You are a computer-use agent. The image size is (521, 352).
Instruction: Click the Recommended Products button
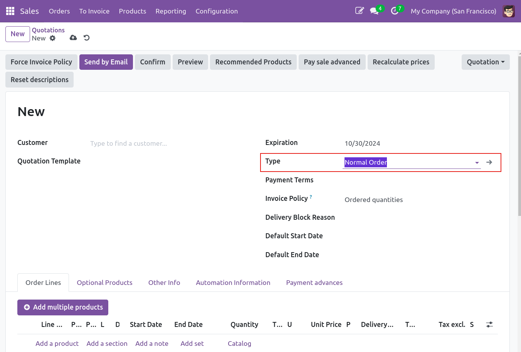click(253, 62)
